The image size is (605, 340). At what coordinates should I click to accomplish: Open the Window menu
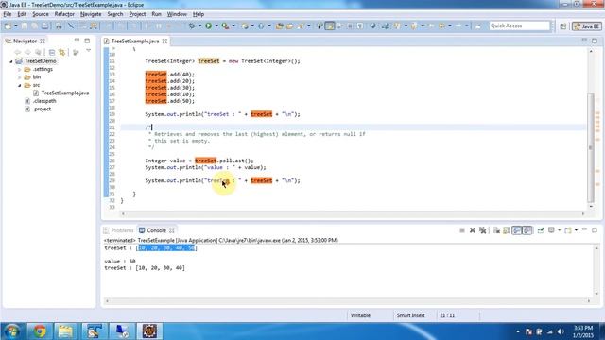click(177, 14)
